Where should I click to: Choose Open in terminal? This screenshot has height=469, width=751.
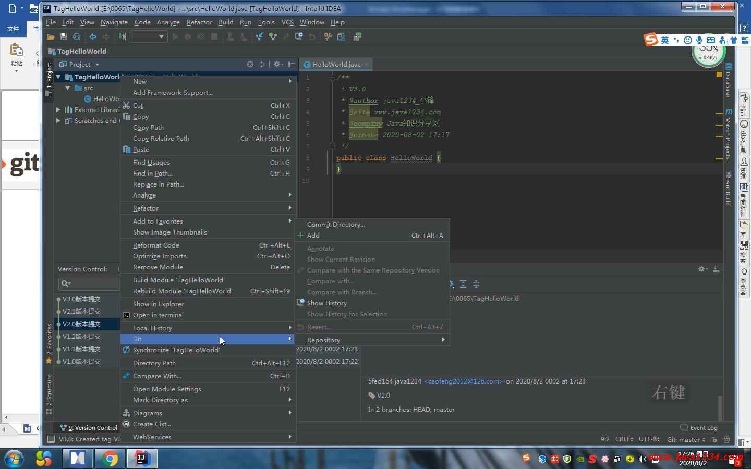coord(208,315)
